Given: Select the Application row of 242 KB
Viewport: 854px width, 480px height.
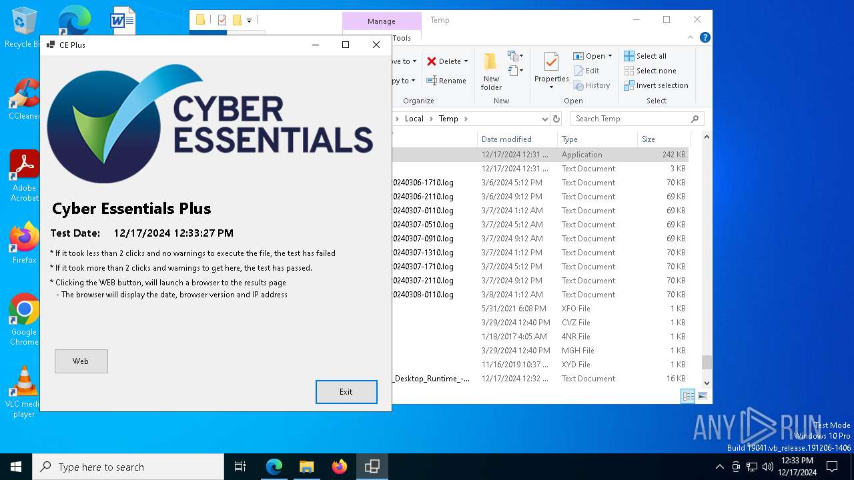Looking at the screenshot, I should [x=540, y=155].
